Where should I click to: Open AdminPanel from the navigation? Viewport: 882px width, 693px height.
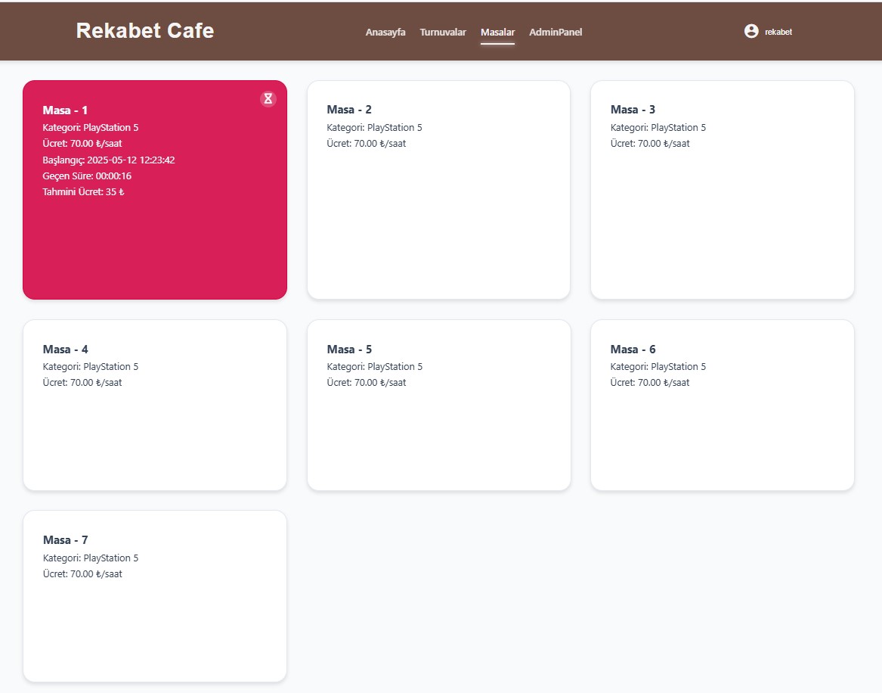point(556,32)
